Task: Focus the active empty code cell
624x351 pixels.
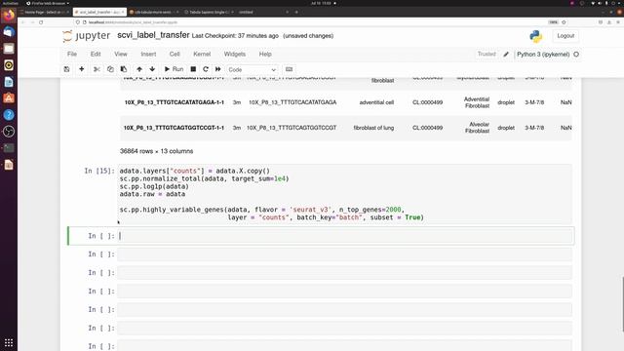Action: pos(345,236)
